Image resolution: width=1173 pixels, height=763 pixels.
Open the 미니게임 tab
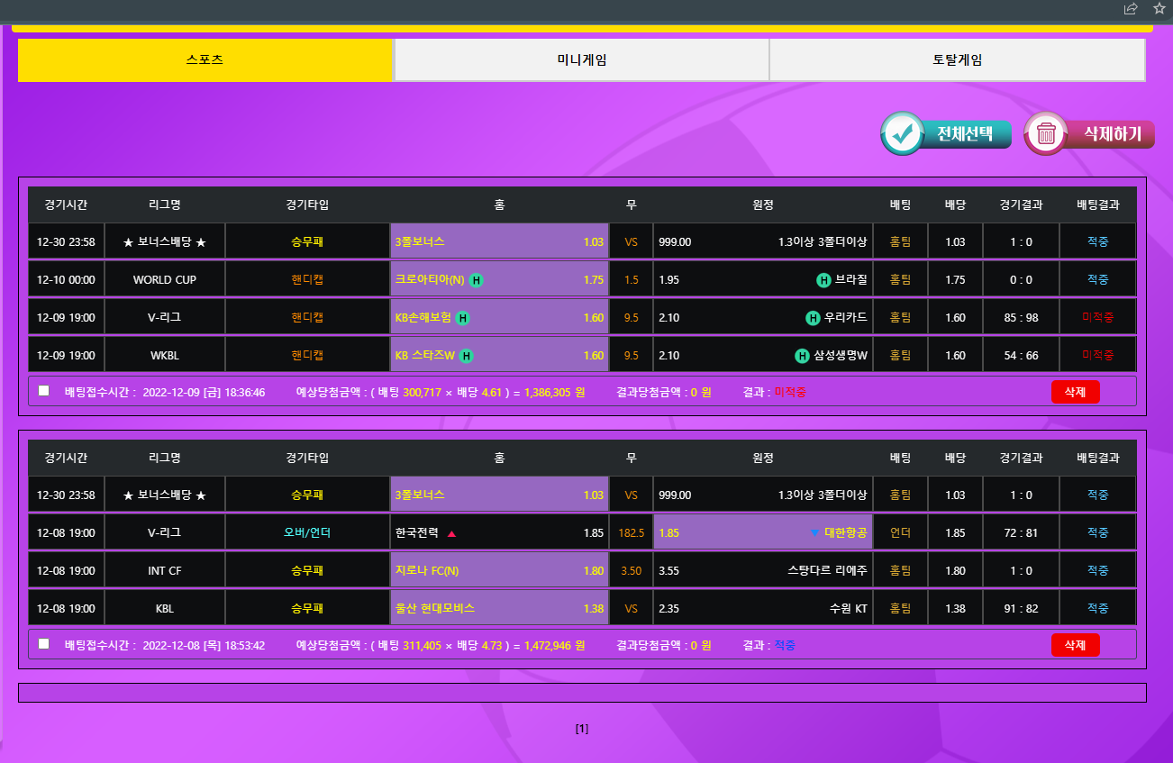click(581, 60)
